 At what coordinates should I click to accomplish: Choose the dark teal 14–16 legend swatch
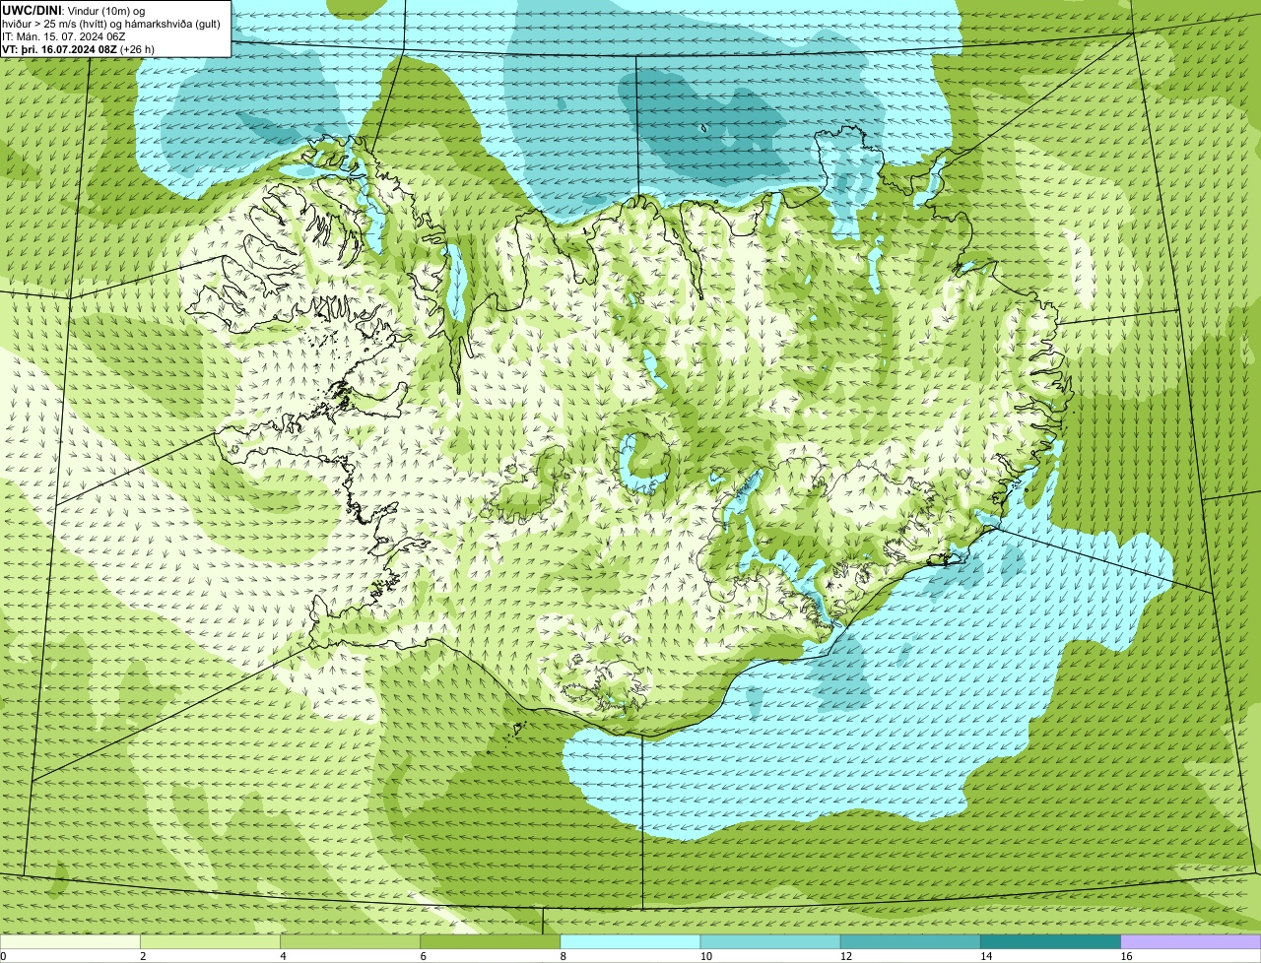tap(1050, 942)
